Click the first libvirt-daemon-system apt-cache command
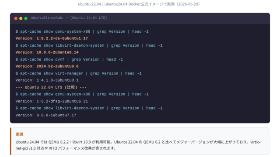280x157 pixels. 89,45
